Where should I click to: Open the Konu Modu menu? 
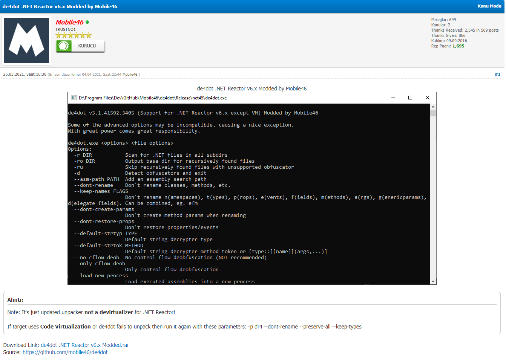coord(489,6)
